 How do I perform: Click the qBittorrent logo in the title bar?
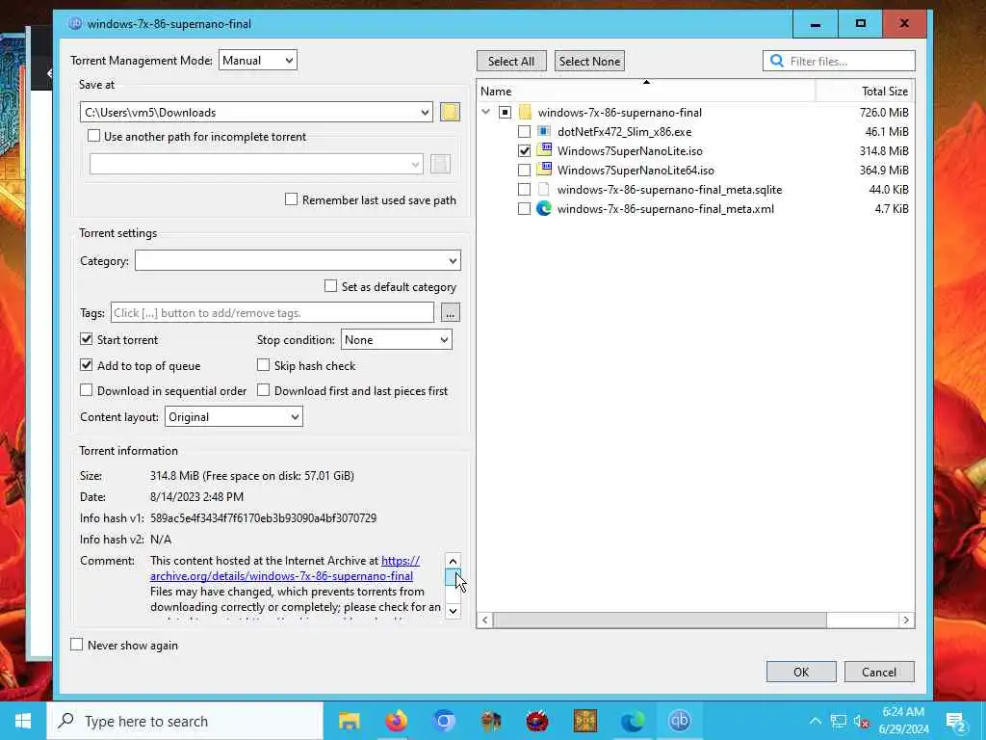[x=75, y=23]
